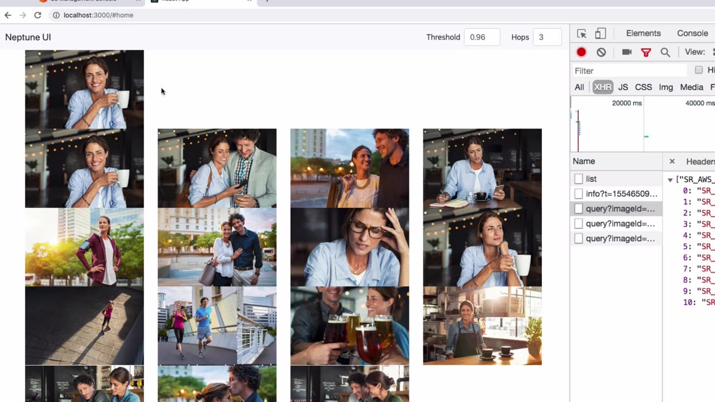Viewport: 715px width, 402px height.
Task: Open photo of woman with mug gazing sideways
Action: 482,247
